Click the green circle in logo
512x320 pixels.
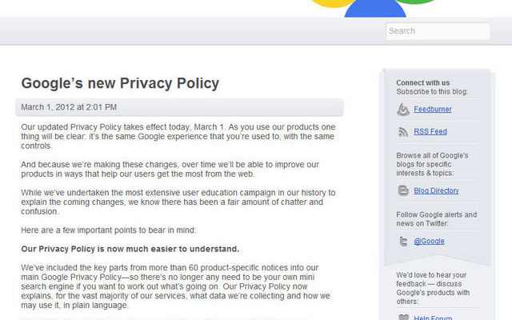coord(416,2)
